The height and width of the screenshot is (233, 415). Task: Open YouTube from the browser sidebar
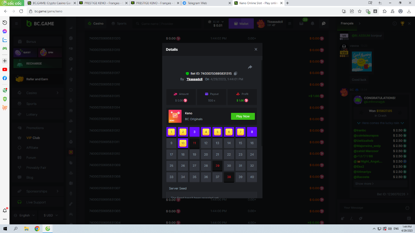[x=5, y=69]
